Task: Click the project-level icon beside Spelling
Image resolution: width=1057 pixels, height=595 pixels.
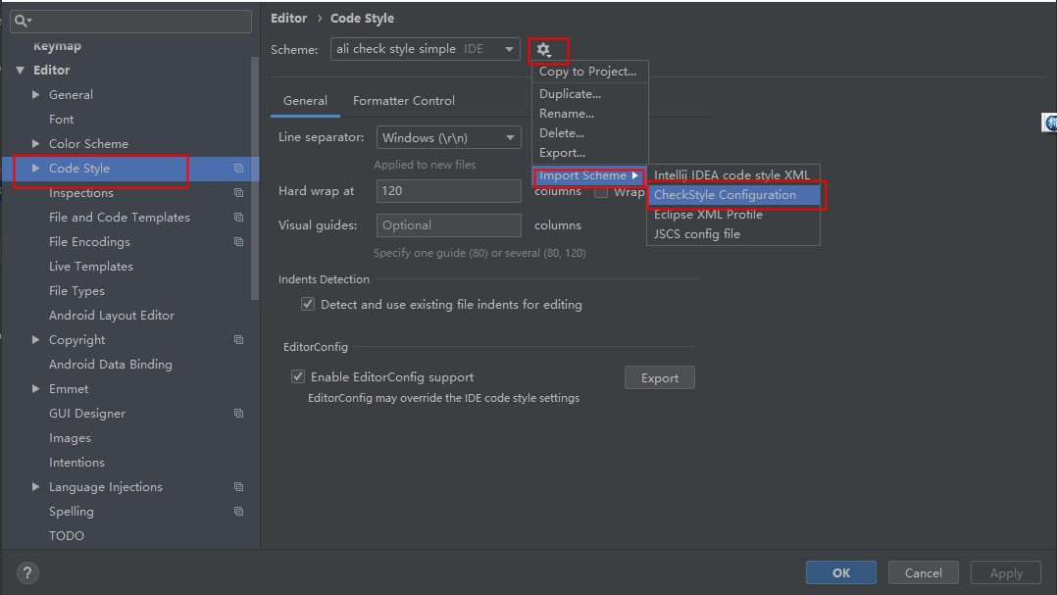Action: point(238,512)
